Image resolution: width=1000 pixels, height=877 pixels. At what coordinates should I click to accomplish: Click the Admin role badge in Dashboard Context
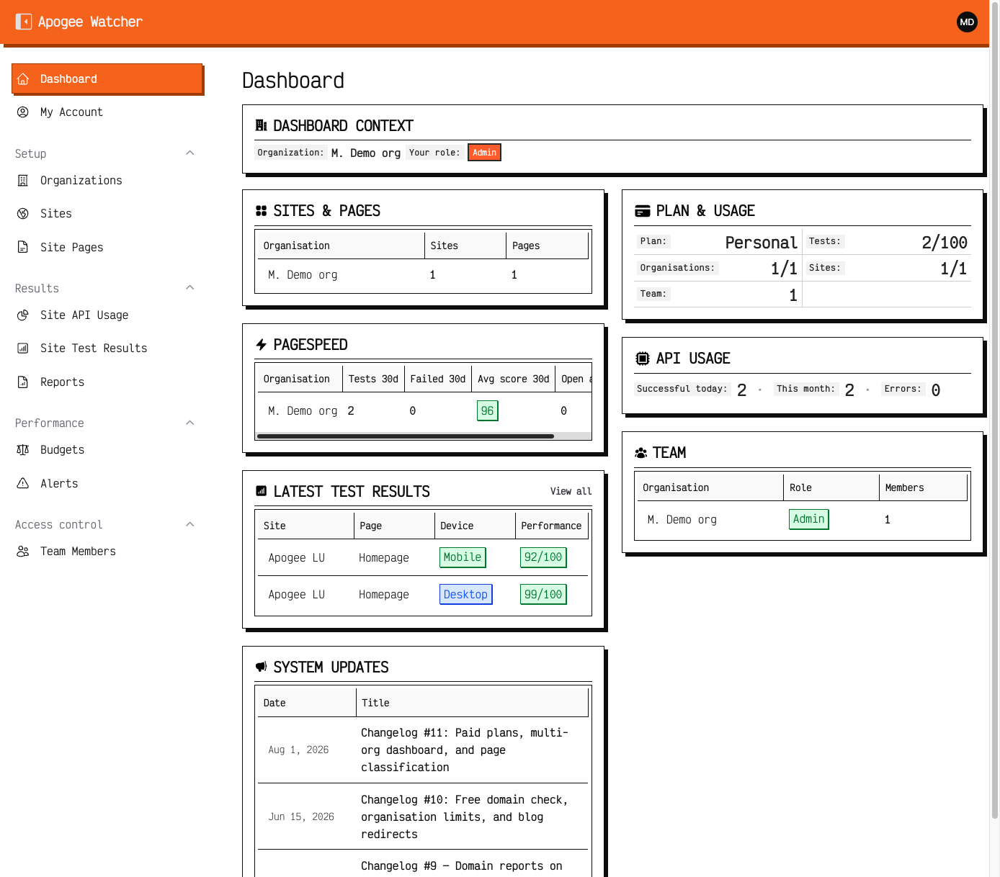(x=484, y=153)
